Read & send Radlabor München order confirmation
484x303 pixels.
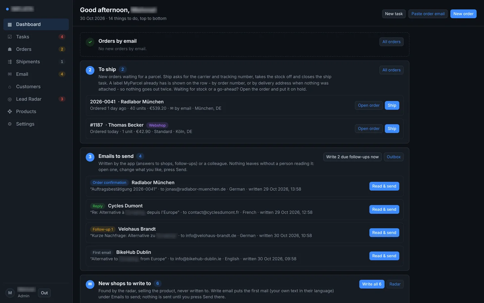point(384,186)
